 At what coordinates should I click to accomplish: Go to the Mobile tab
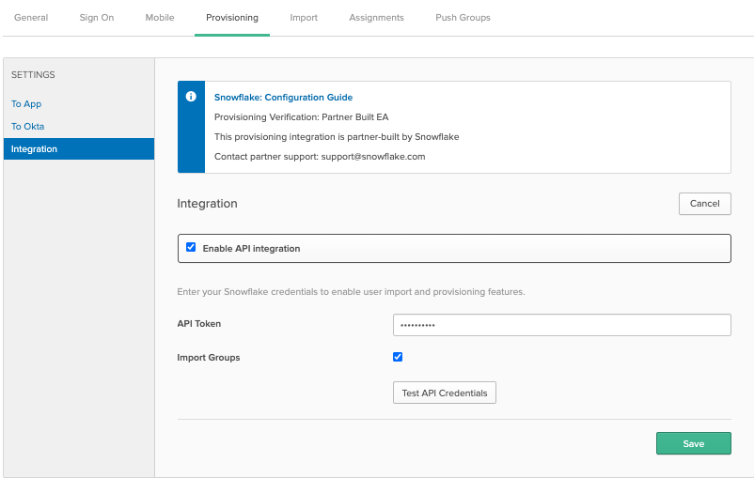coord(160,18)
